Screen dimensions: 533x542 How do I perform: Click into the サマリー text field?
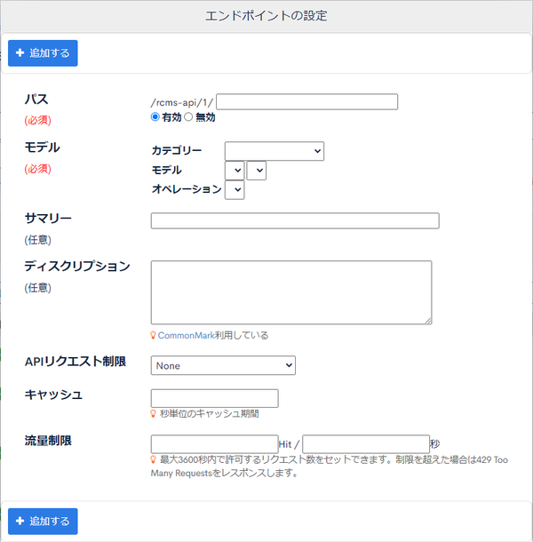pyautogui.click(x=295, y=221)
